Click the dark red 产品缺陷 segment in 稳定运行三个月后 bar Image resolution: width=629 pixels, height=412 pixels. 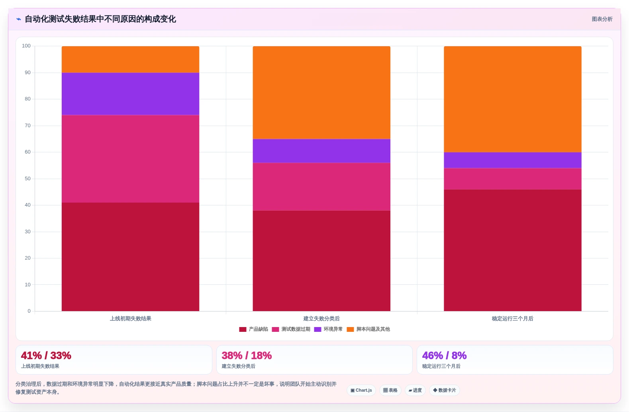(x=513, y=250)
